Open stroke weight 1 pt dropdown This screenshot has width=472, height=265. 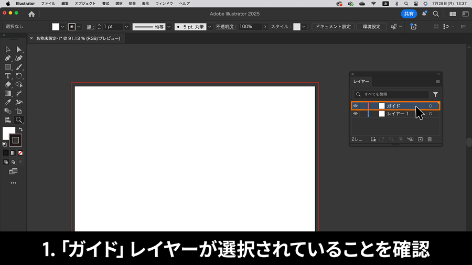pyautogui.click(x=126, y=27)
